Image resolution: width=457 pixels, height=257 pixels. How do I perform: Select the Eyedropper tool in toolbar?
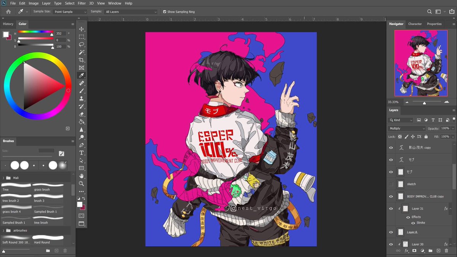pos(81,75)
